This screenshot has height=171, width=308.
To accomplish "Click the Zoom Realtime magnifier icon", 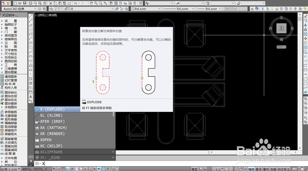I will point(96,3).
